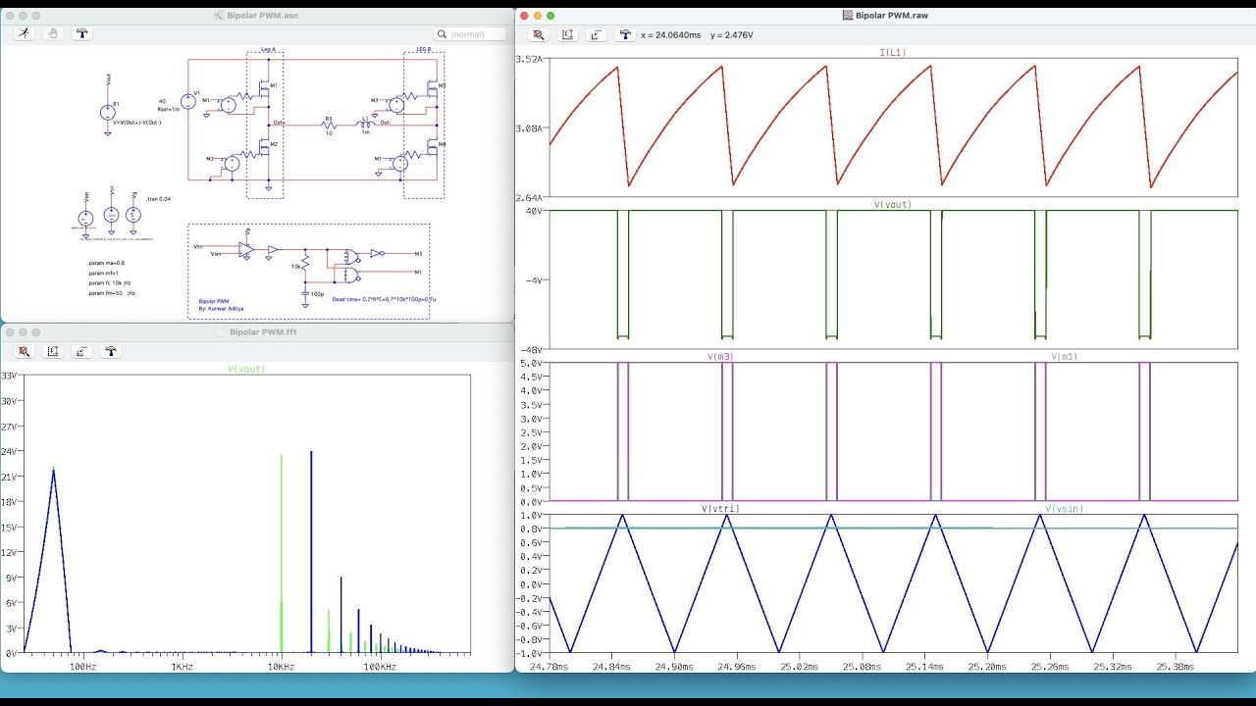This screenshot has width=1256, height=706.
Task: Click the V(vsin) trace label
Action: coord(1065,509)
